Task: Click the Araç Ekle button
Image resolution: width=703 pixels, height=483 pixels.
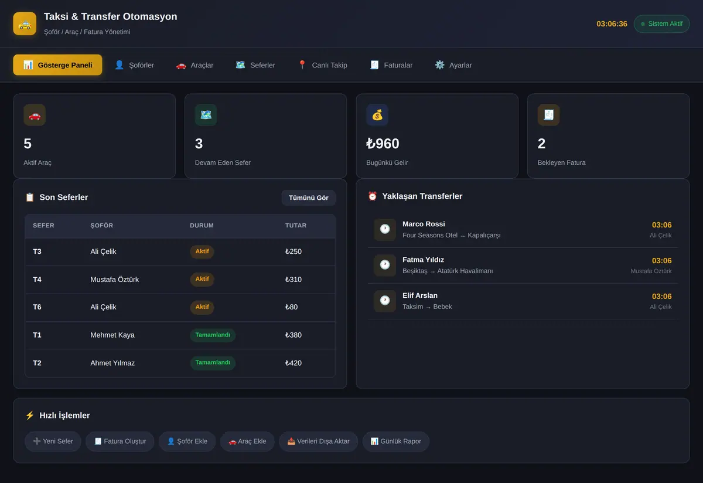Action: pos(247,441)
